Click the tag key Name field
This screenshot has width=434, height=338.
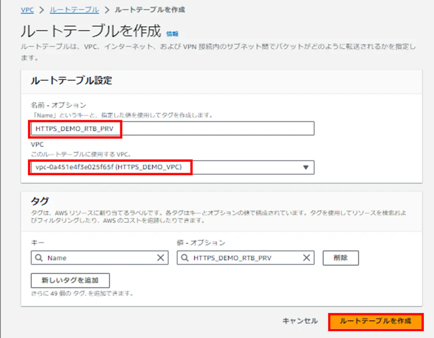[100, 258]
